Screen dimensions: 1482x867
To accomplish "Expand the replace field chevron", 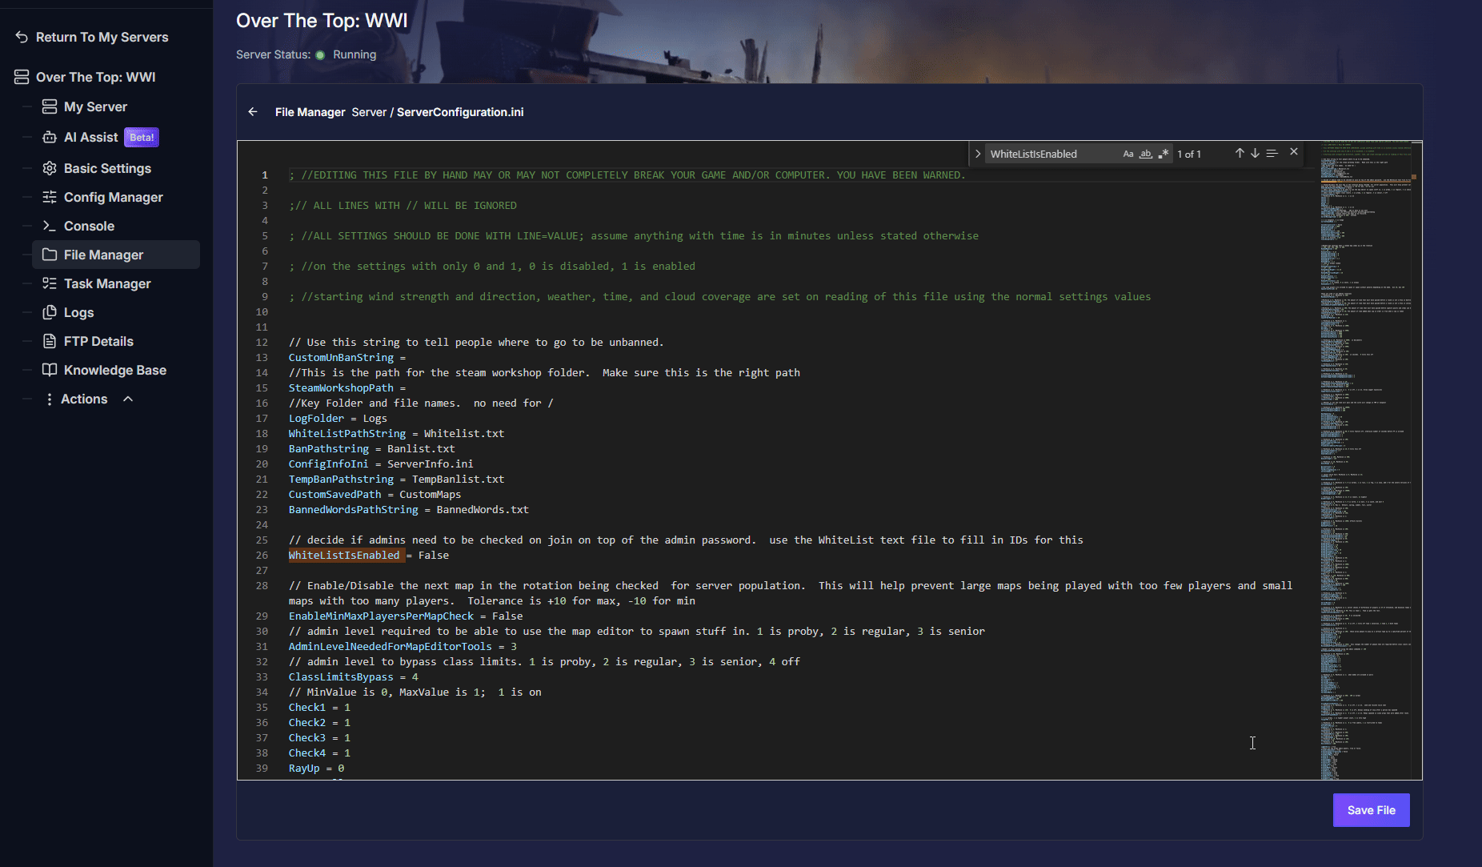I will coord(978,154).
